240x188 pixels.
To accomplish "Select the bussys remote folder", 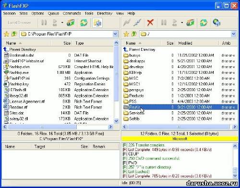I will (x=135, y=55).
